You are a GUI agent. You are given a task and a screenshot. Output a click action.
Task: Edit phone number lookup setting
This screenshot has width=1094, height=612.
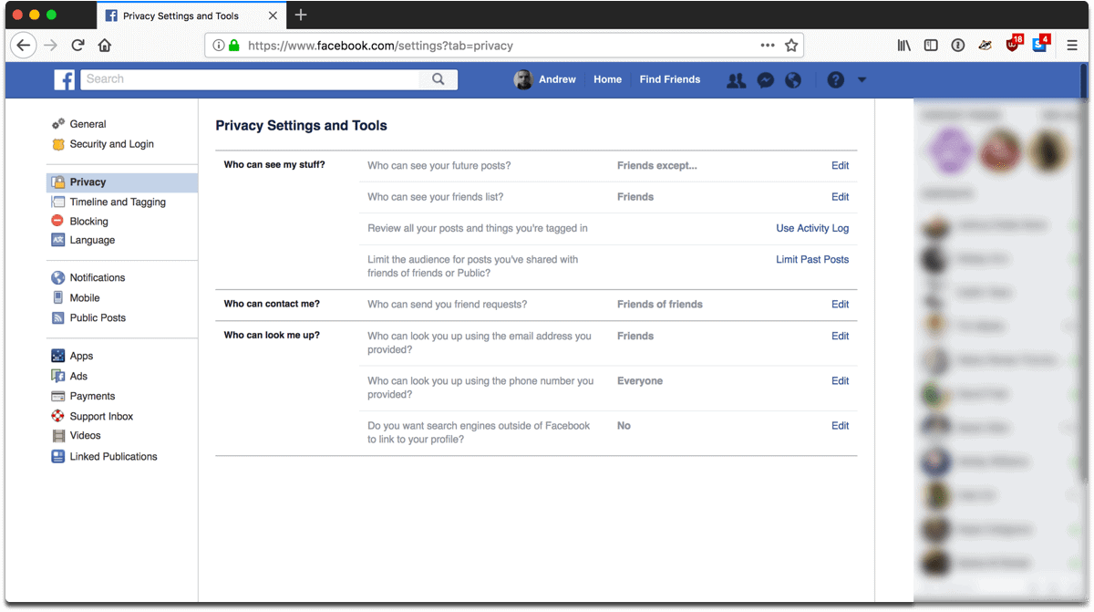click(840, 381)
